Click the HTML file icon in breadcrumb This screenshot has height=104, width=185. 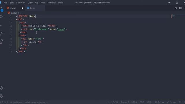[x=9, y=13]
